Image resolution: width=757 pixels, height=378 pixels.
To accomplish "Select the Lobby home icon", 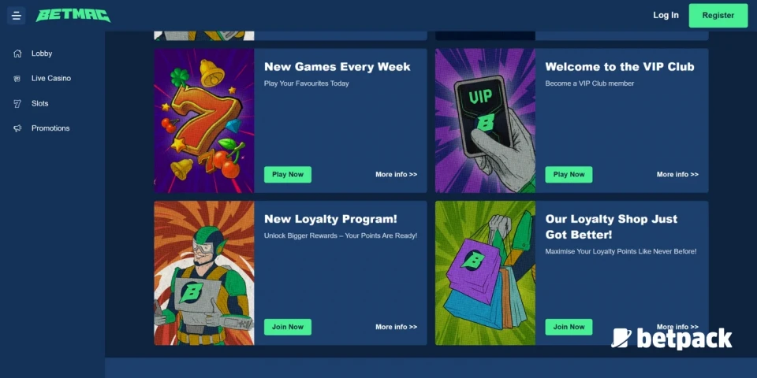I will click(17, 54).
